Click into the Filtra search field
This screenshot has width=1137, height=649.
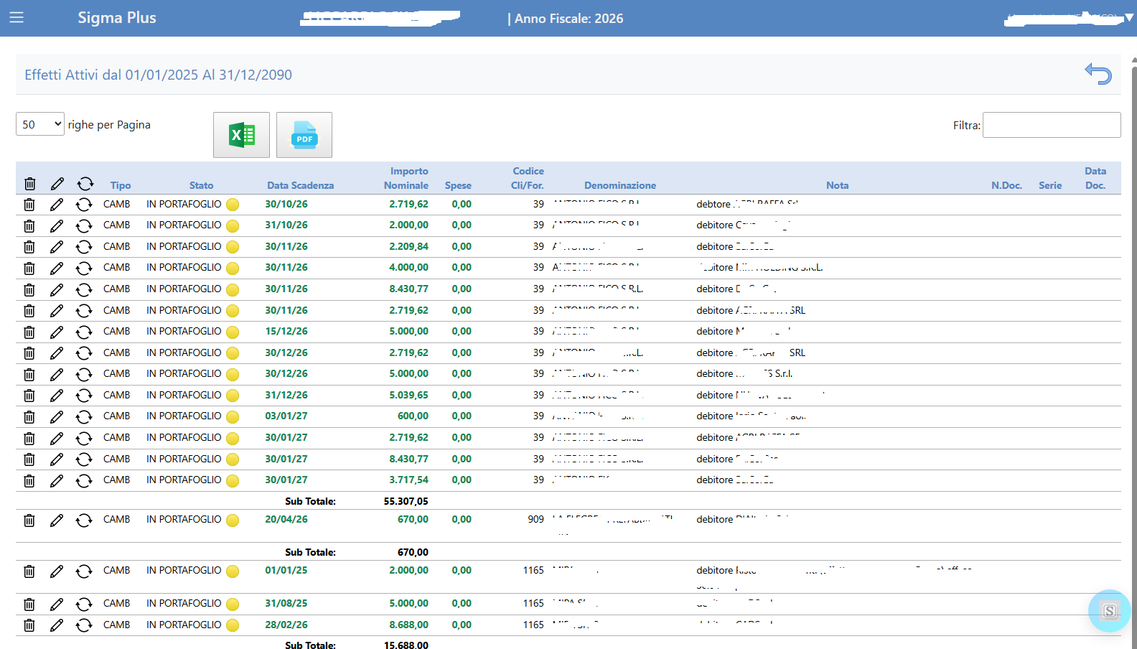tap(1051, 125)
